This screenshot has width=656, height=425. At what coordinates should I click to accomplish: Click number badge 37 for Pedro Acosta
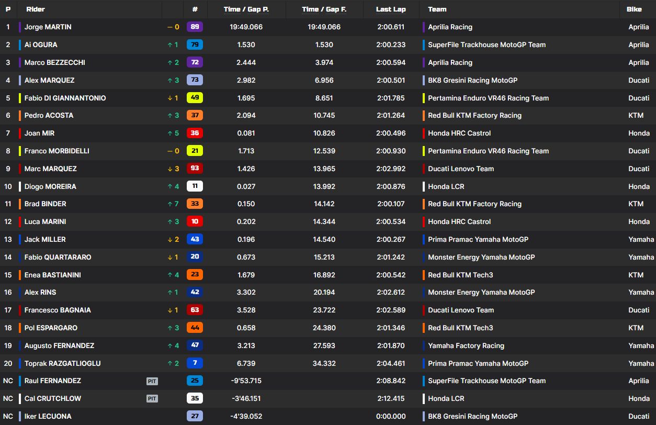pos(195,115)
